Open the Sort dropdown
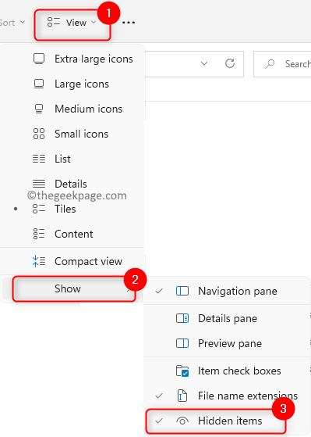311x437 pixels. coord(12,23)
